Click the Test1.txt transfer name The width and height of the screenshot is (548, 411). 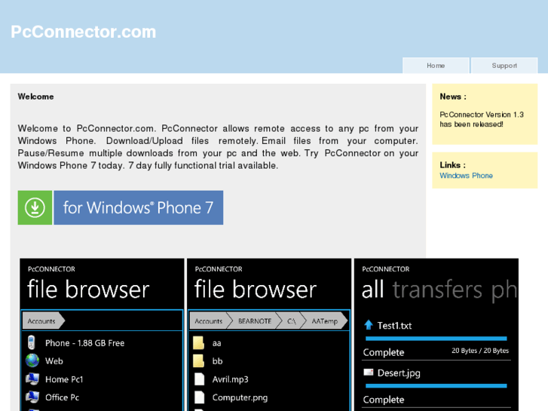[394, 326]
